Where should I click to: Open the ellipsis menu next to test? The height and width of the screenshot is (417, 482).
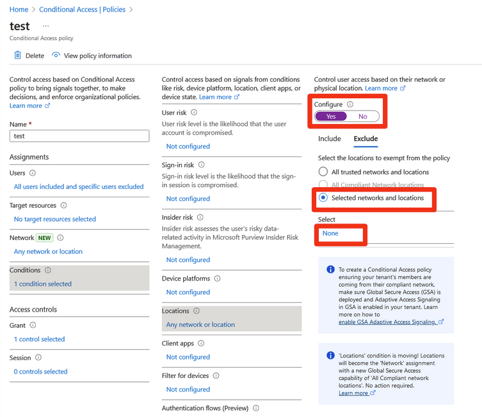click(x=45, y=26)
